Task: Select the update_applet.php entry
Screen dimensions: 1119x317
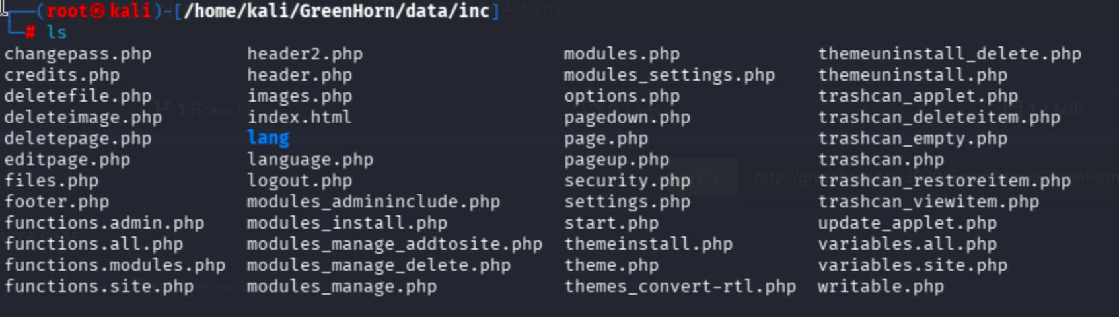Action: click(x=907, y=223)
